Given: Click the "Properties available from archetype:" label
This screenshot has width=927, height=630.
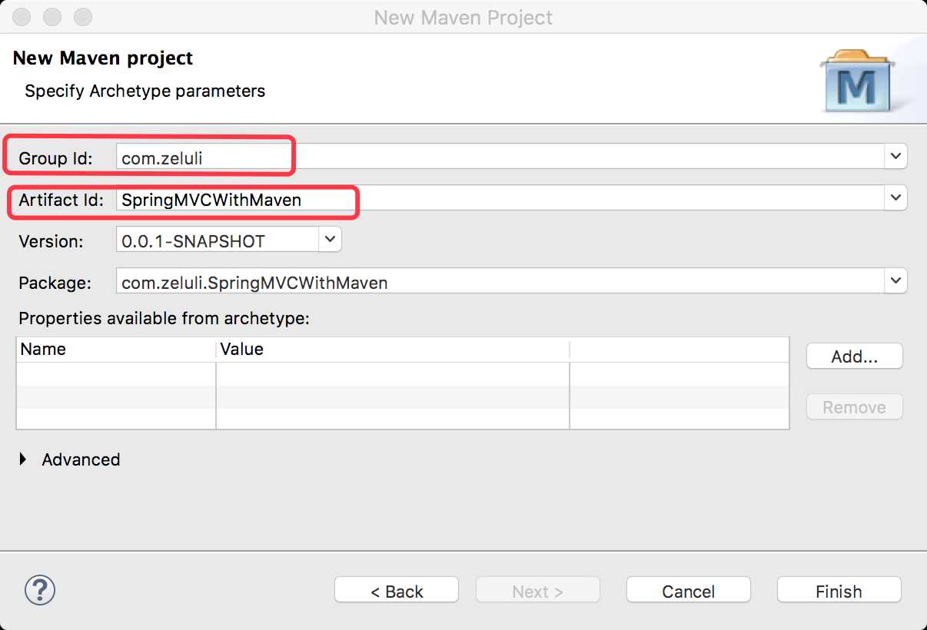Looking at the screenshot, I should 164,318.
